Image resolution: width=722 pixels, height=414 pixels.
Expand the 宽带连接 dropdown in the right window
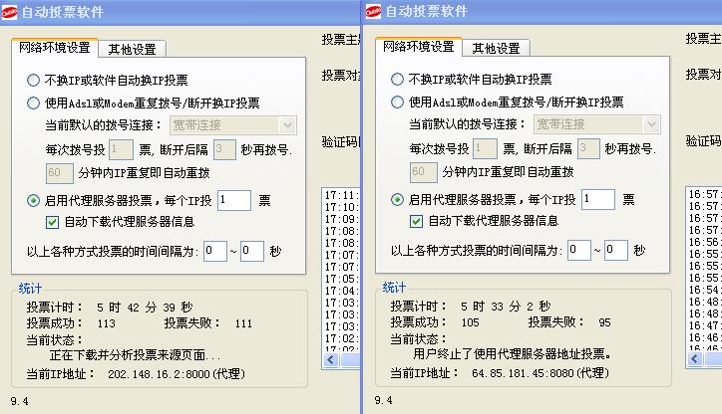pyautogui.click(x=651, y=125)
